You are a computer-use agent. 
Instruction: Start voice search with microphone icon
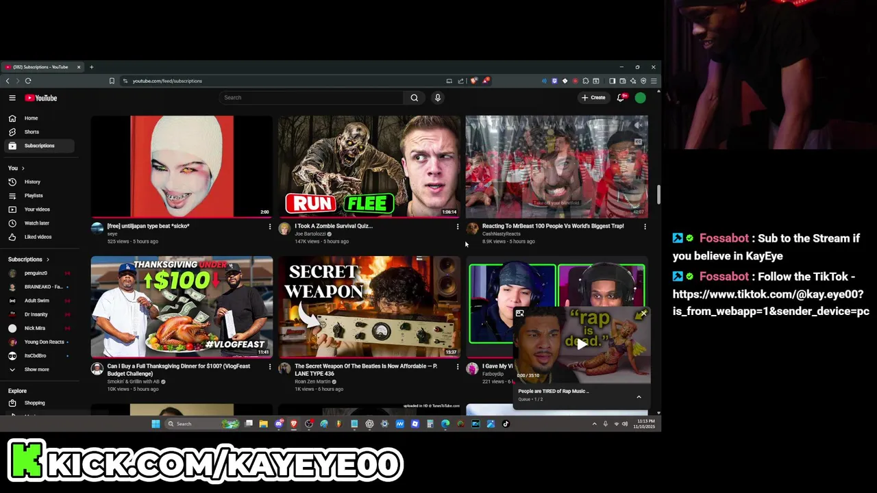[x=438, y=97]
